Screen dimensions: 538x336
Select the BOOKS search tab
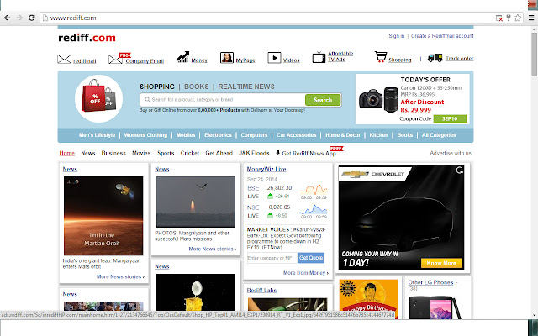click(x=196, y=87)
